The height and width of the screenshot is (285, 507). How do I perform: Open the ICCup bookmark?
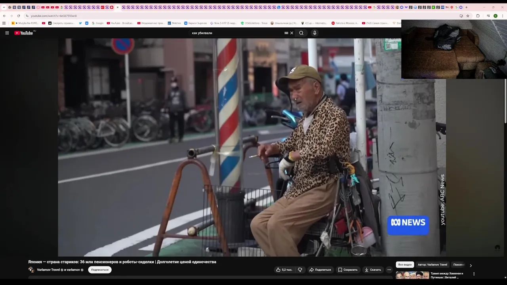[x=314, y=23]
